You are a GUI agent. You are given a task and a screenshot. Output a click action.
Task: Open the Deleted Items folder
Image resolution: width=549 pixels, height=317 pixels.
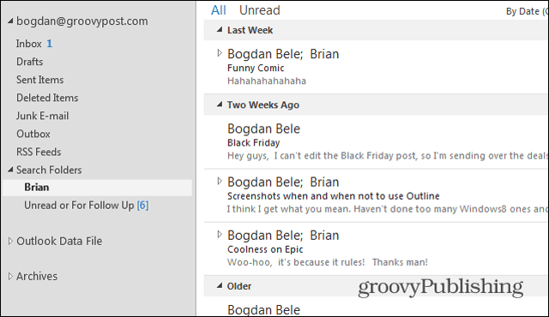(47, 98)
